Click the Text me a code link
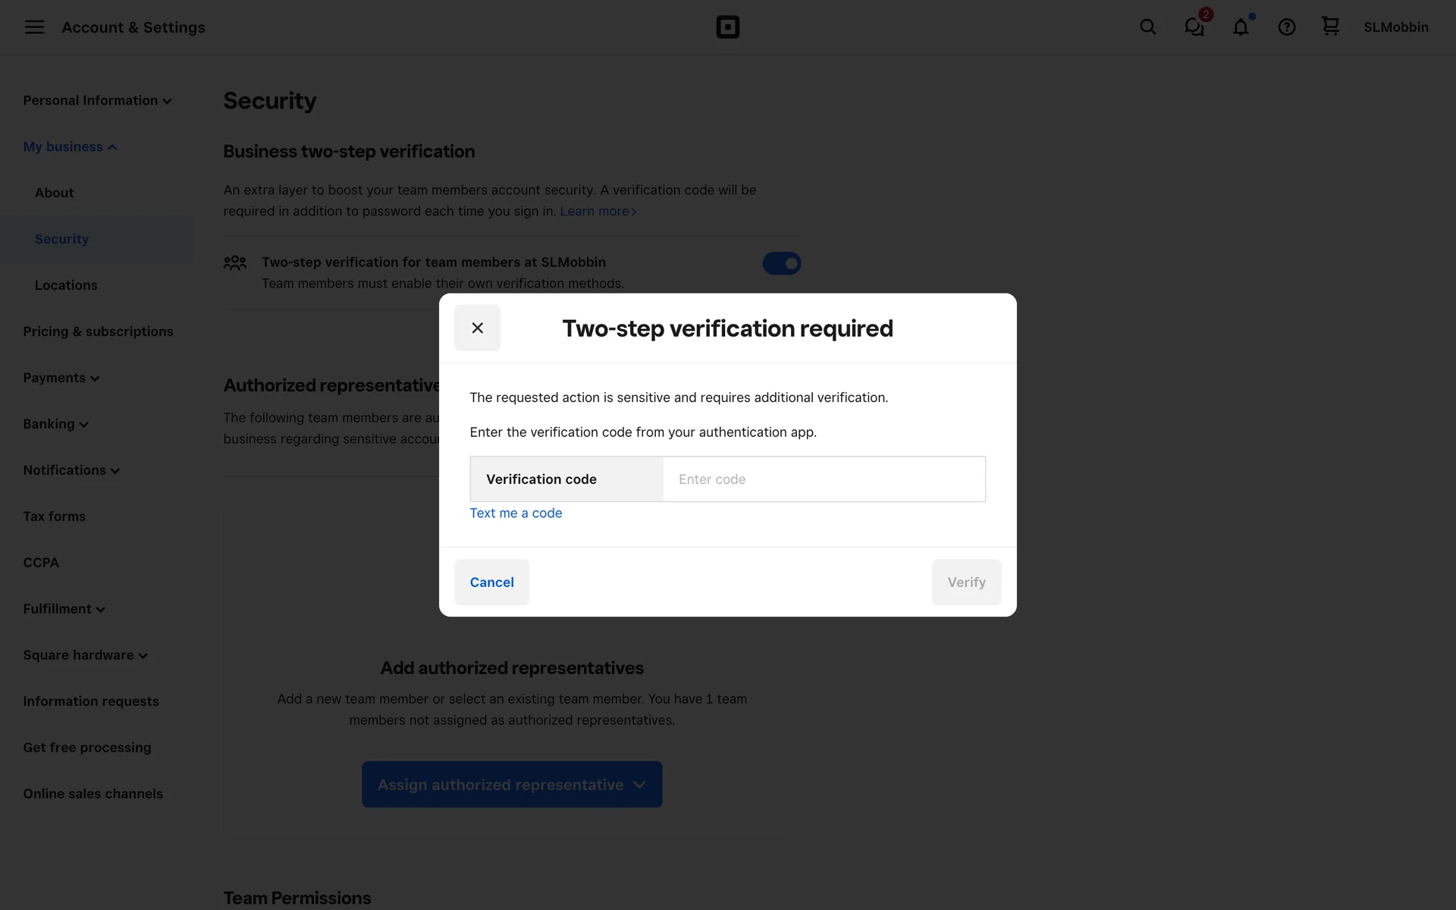1456x910 pixels. [516, 513]
